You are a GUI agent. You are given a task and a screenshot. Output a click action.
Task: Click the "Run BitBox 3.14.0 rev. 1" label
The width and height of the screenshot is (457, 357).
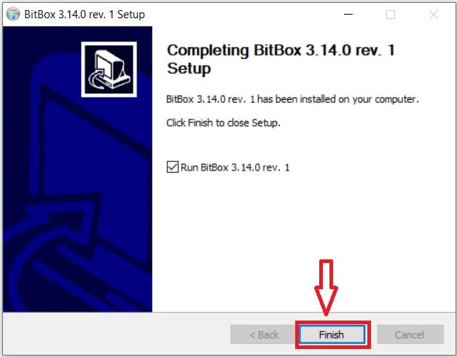235,168
